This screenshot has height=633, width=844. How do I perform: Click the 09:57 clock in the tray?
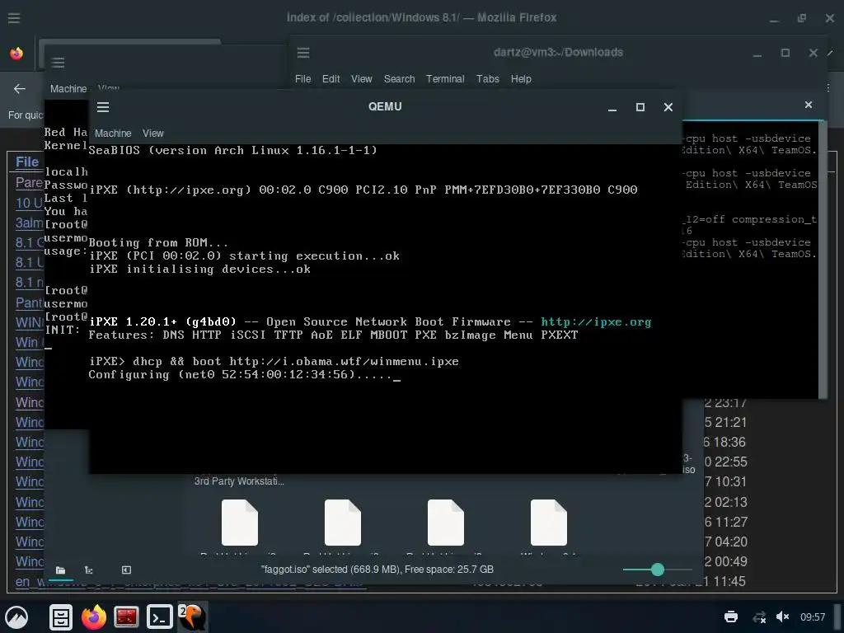812,617
